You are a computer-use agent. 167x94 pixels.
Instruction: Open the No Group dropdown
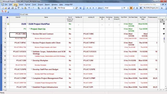[73, 8]
